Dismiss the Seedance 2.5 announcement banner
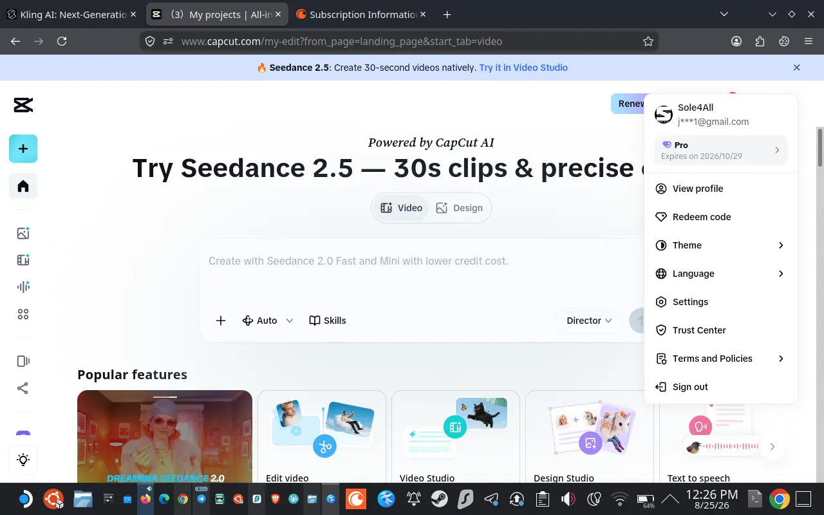This screenshot has width=824, height=515. coord(797,68)
